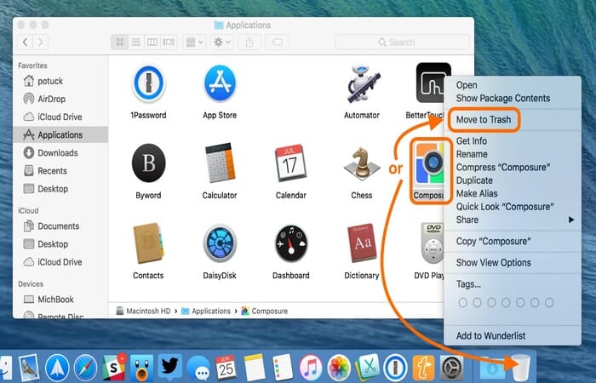This screenshot has height=383, width=596.
Task: Select the Dashboard app icon
Action: (x=291, y=243)
